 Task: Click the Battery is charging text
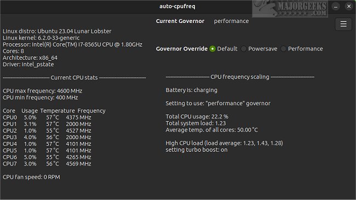pos(191,90)
